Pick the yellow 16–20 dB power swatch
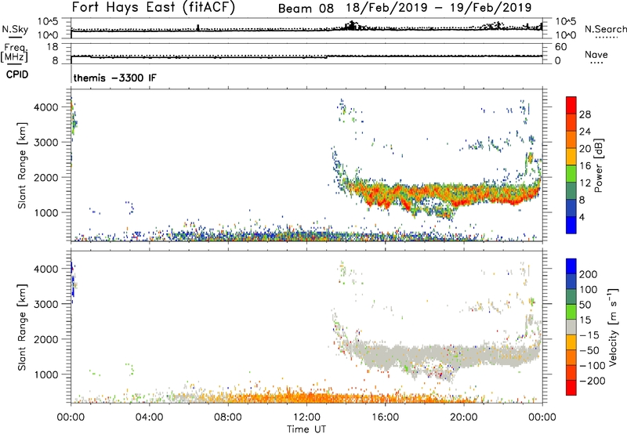Image resolution: width=627 pixels, height=434 pixels. point(571,157)
